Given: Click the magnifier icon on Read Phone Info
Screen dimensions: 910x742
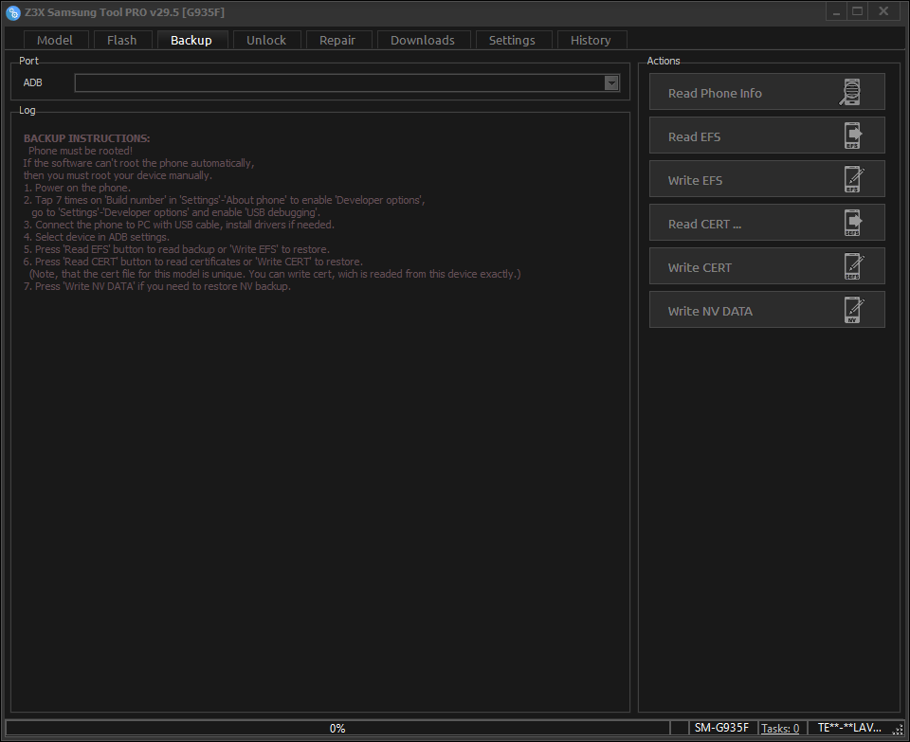Looking at the screenshot, I should point(850,92).
